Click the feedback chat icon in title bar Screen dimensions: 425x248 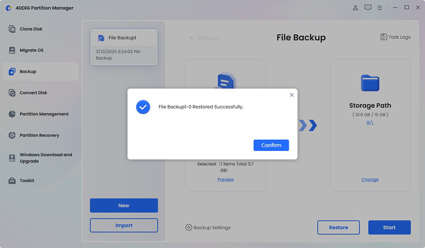click(x=368, y=8)
